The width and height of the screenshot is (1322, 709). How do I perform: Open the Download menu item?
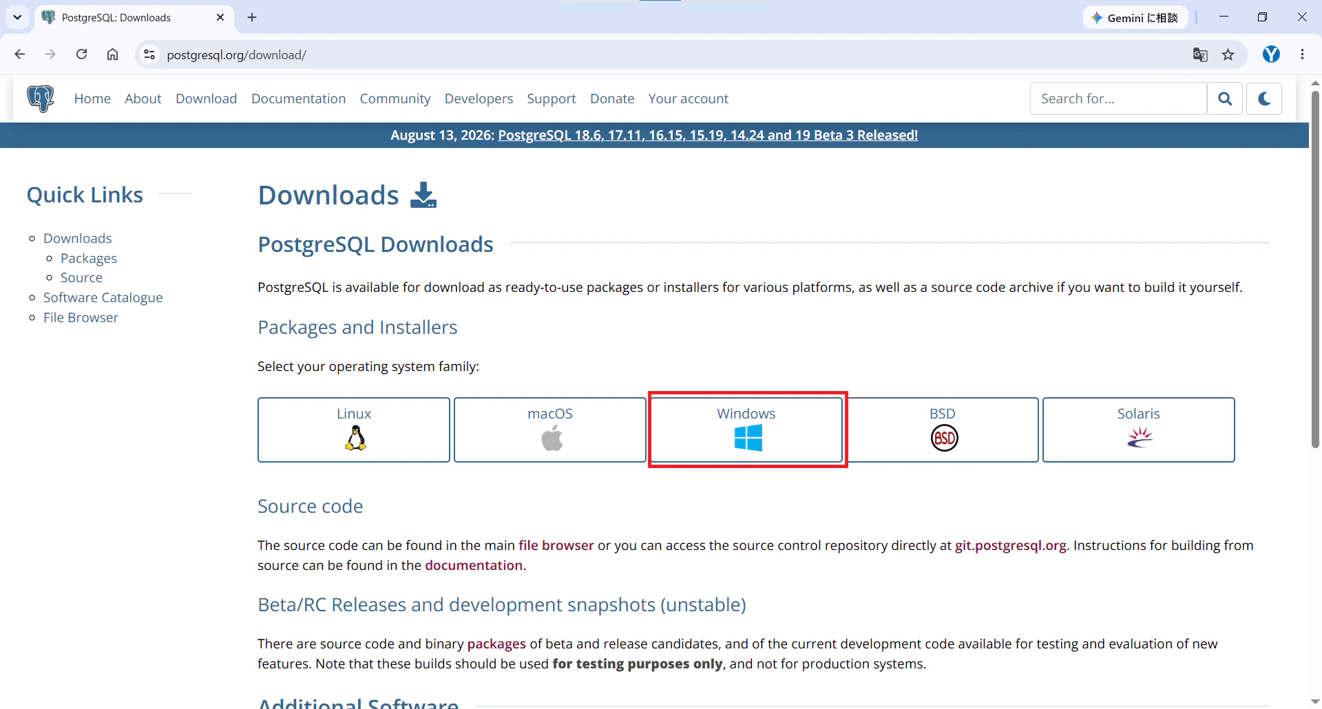pos(207,98)
